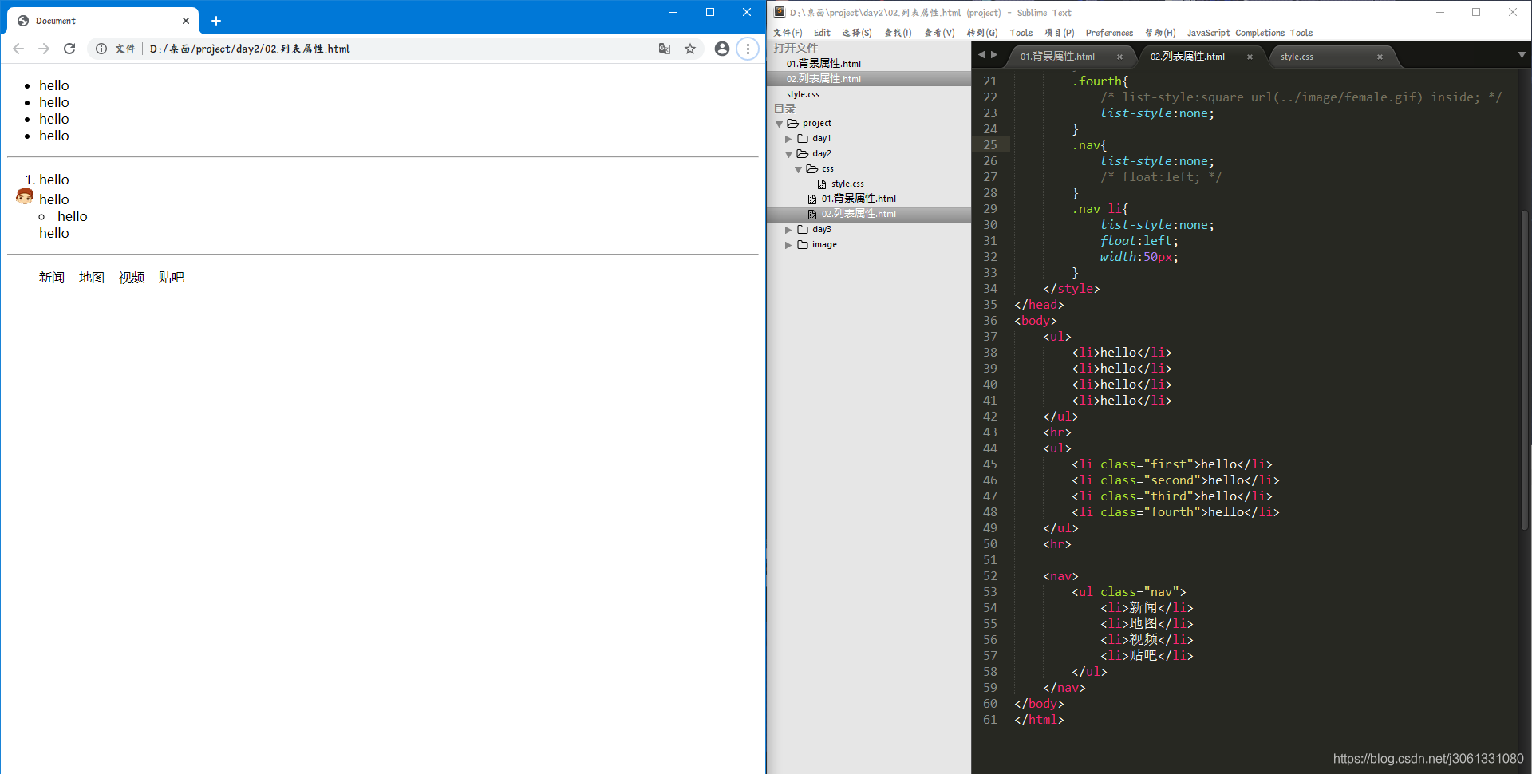Close the style.css editor tab
This screenshot has width=1532, height=774.
click(x=1380, y=57)
